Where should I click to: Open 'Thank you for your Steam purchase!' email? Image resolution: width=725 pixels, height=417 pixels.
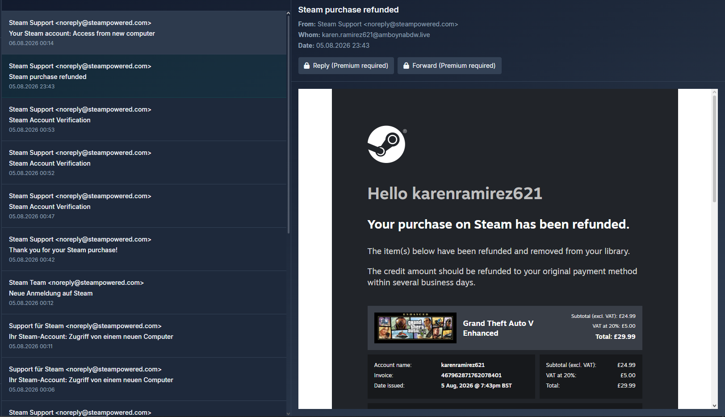point(144,250)
